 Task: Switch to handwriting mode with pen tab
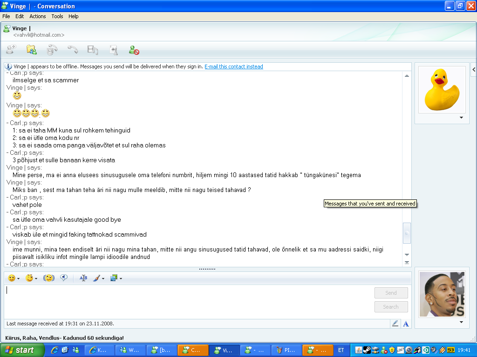tap(395, 324)
